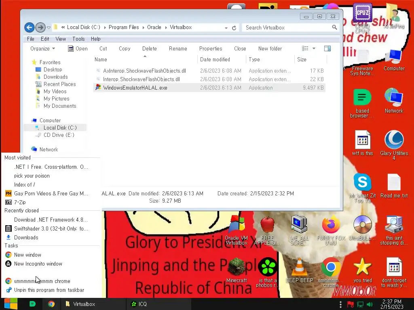
Task: Expand the view options dropdown arrow
Action: tap(314, 48)
